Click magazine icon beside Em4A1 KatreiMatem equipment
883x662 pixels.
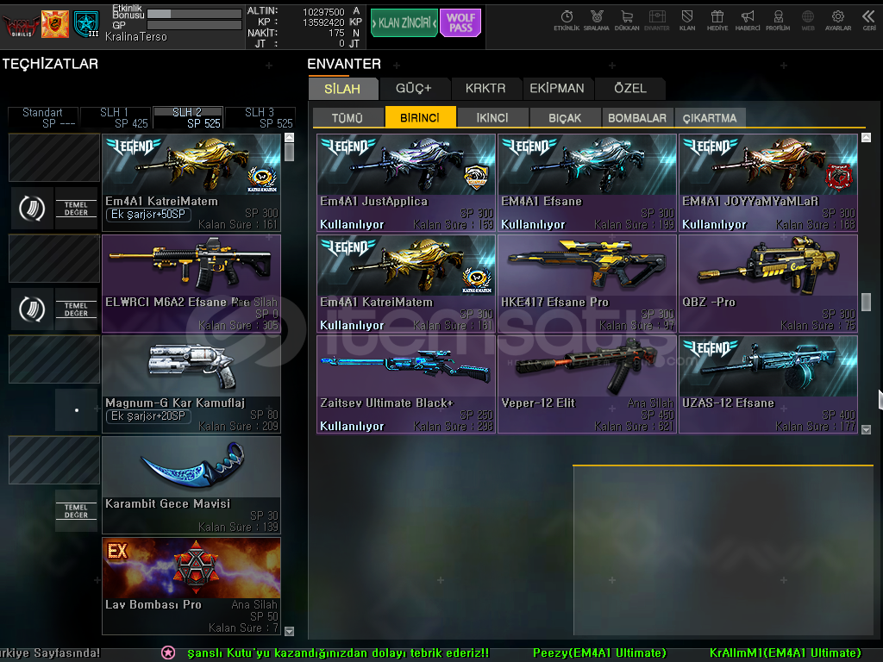point(32,209)
